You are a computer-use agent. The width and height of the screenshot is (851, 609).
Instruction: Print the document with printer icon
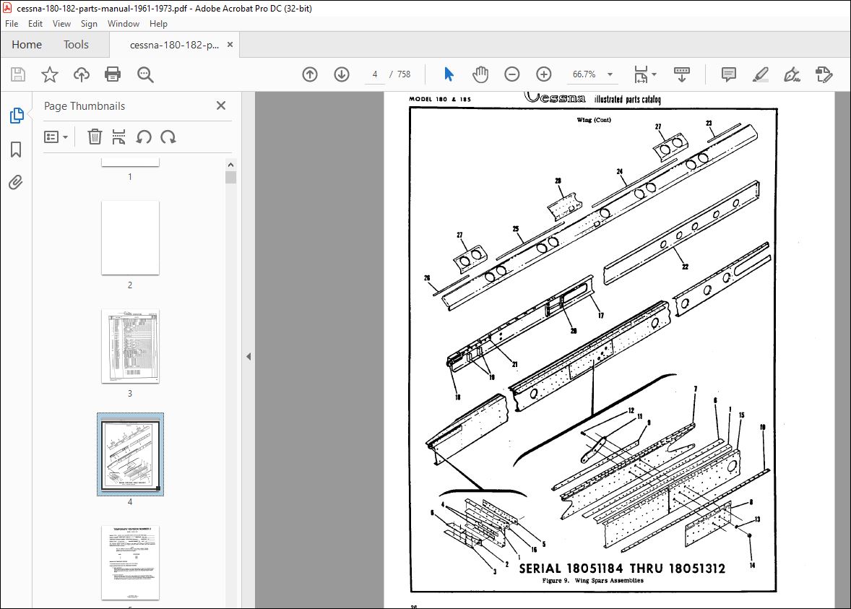click(x=113, y=74)
